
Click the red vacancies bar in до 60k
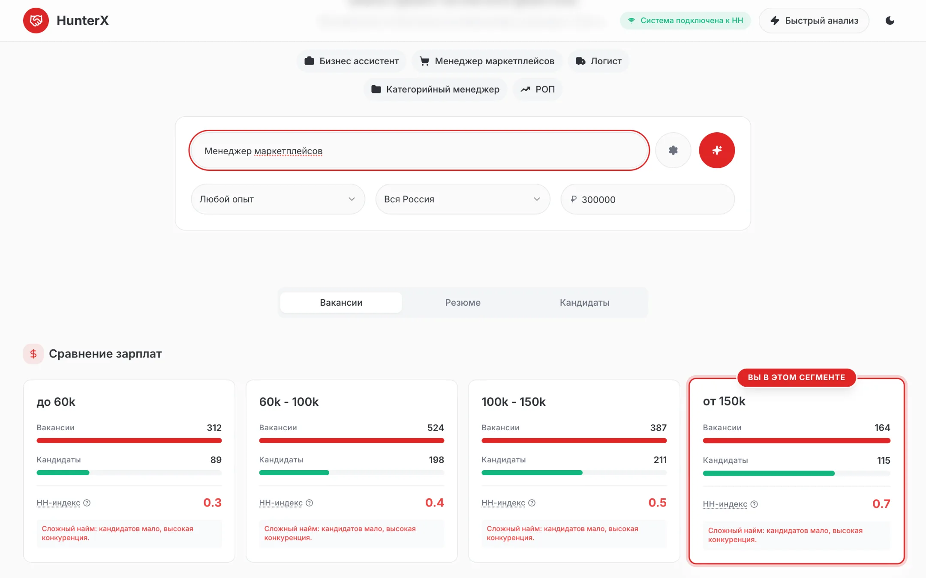point(129,441)
